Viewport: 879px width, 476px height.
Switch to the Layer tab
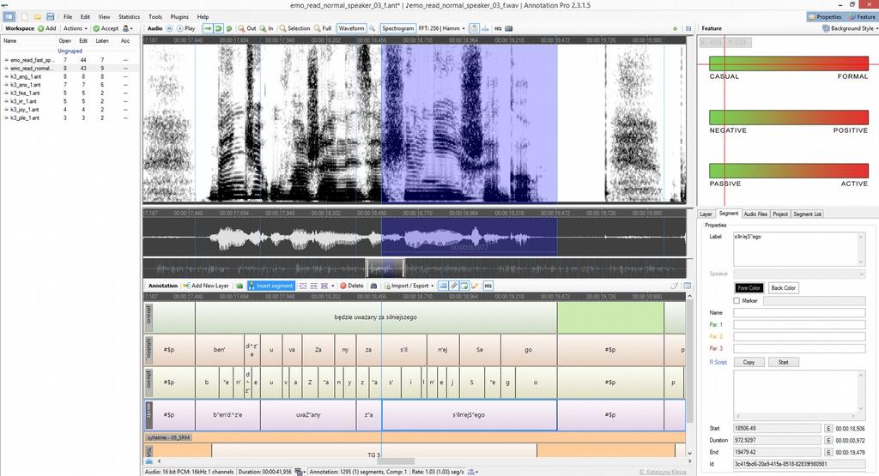(x=706, y=214)
